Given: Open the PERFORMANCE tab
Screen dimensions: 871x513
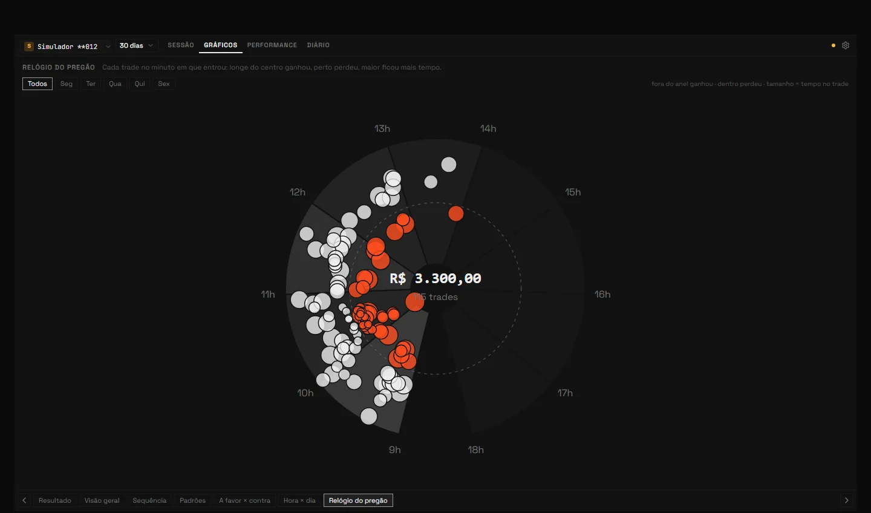Looking at the screenshot, I should [272, 45].
